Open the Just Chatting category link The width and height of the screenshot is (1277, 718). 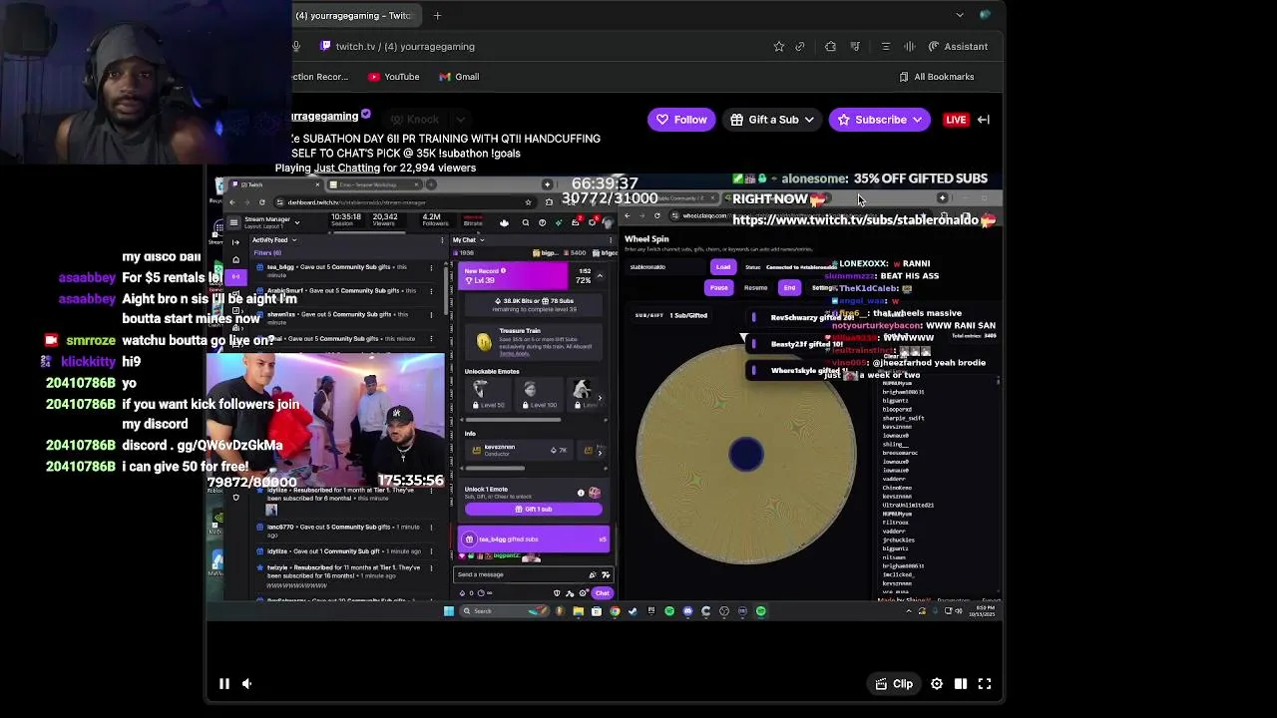point(347,168)
